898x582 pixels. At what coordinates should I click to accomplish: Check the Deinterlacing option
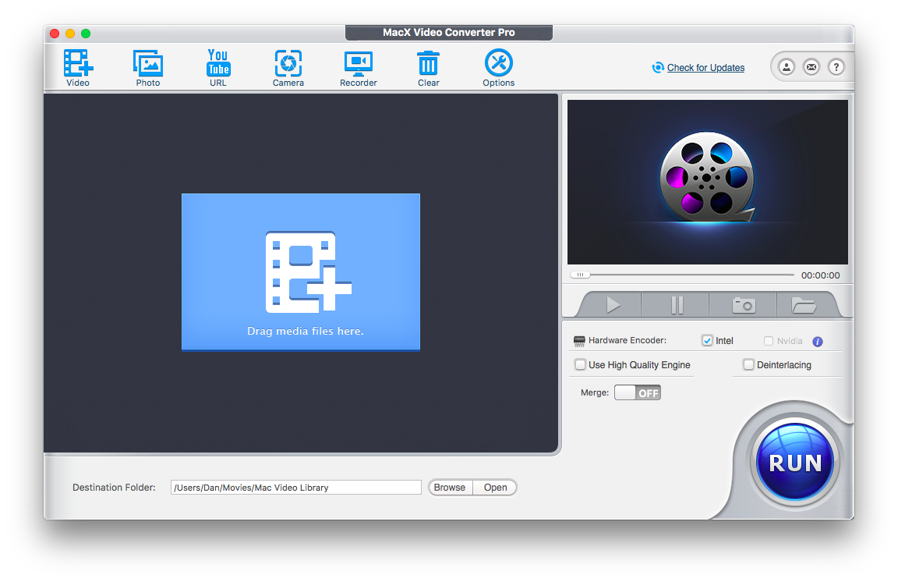coord(748,364)
